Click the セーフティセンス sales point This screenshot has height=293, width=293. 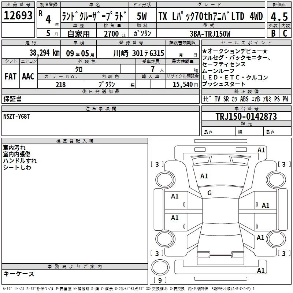[x=224, y=64]
